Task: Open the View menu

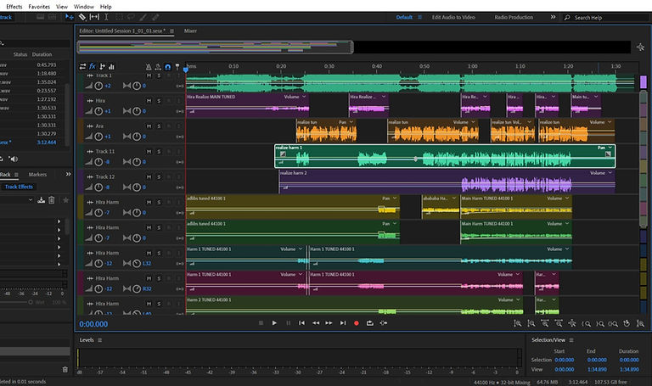Action: (x=62, y=7)
